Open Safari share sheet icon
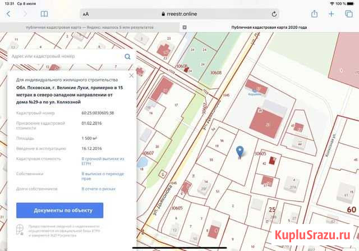This screenshot has width=359, height=251. [x=314, y=13]
